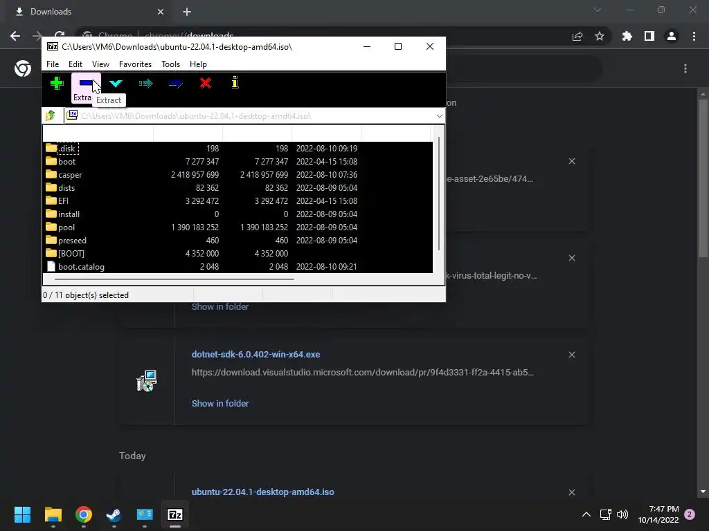Open Chrome extensions puzzle icon

627,36
